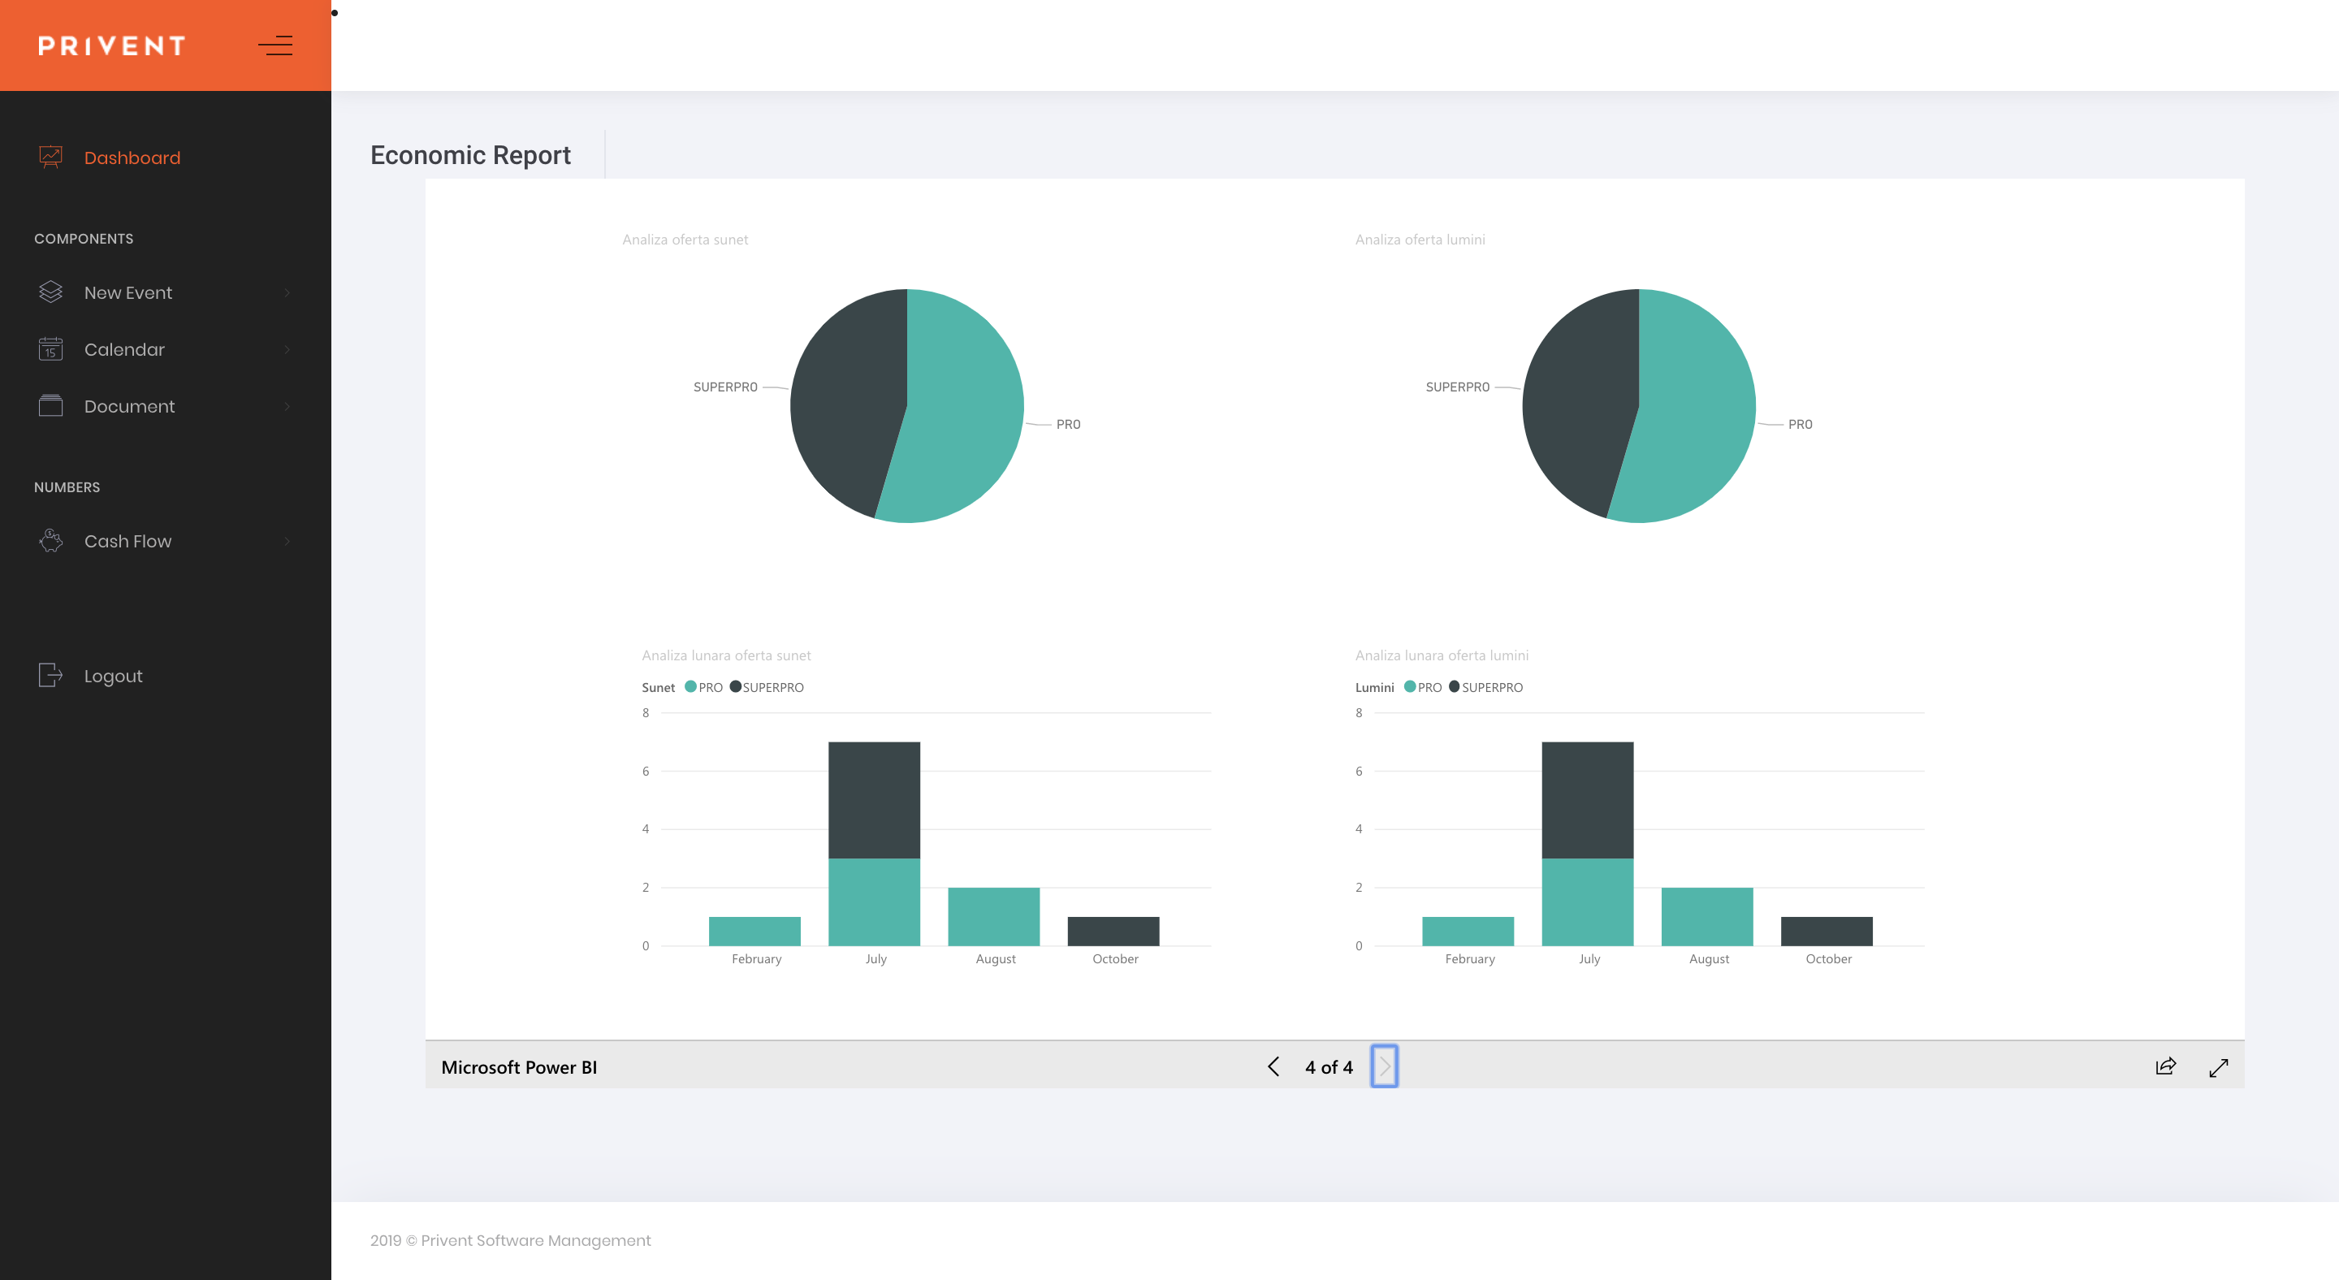Click the New Event layers icon
The image size is (2339, 1280).
51,292
